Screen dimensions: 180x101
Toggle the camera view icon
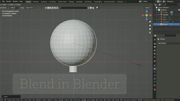pos(150,29)
